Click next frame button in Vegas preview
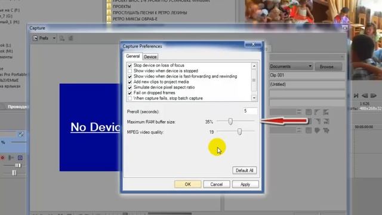Screen dimensions: 382x215 (373, 96)
